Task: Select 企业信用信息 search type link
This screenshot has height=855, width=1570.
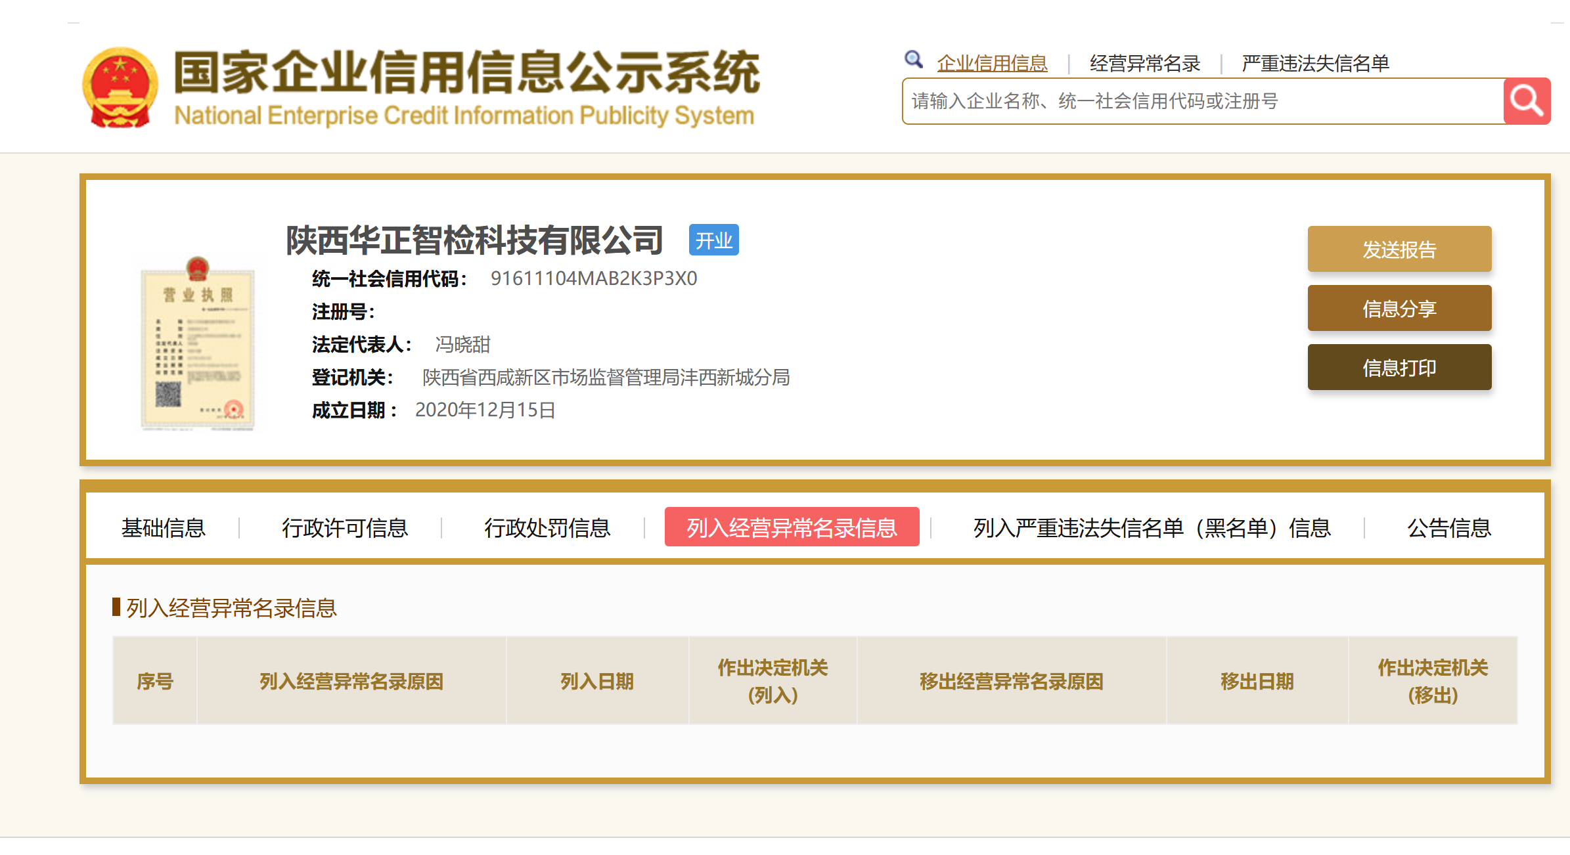Action: point(992,64)
